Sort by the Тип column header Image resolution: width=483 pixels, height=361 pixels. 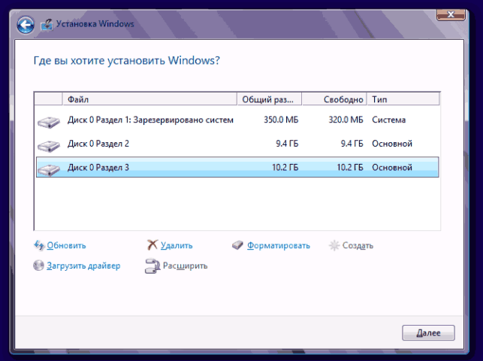tap(403, 99)
